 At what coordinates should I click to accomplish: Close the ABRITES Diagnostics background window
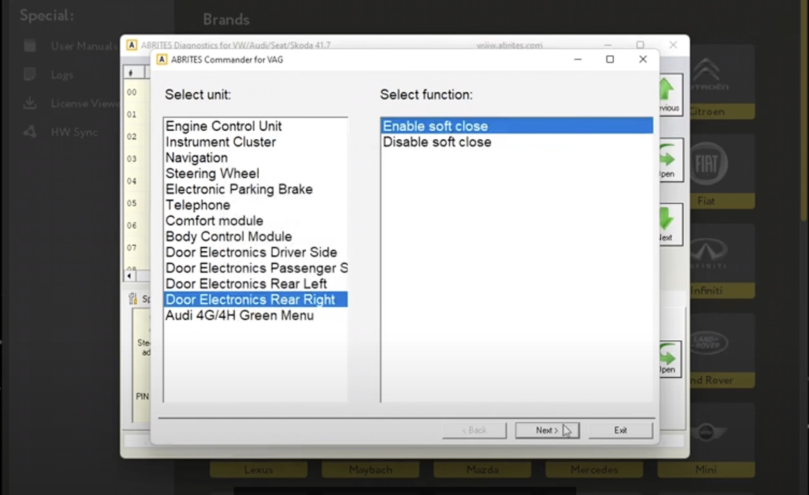tap(673, 45)
